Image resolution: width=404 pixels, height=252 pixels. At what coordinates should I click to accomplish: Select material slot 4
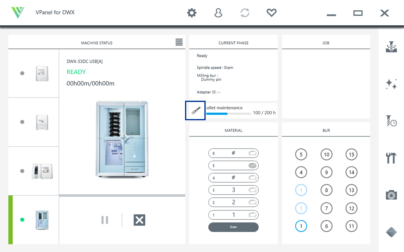233,178
